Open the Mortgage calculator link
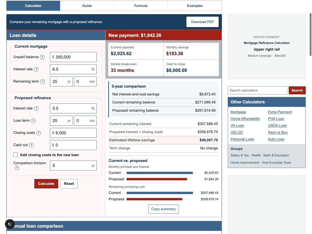 pyautogui.click(x=238, y=112)
